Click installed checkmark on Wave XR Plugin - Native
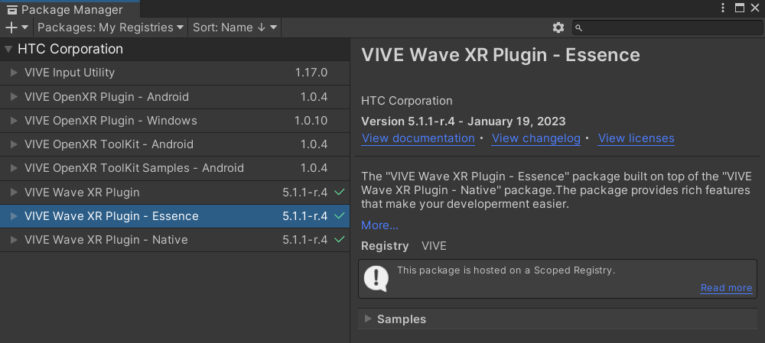Screen dimensions: 765x343 pyautogui.click(x=340, y=240)
